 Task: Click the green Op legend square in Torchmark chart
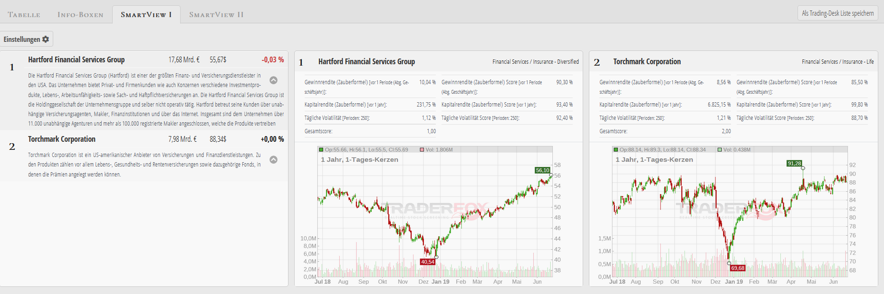pyautogui.click(x=616, y=150)
